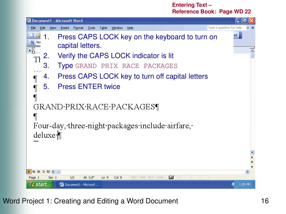Open the File menu
Image resolution: width=286 pixels, height=214 pixels.
33,28
